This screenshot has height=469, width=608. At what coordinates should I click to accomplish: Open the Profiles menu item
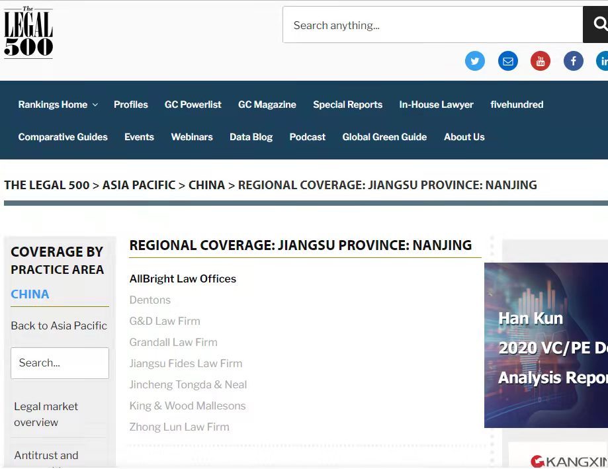[x=131, y=105]
